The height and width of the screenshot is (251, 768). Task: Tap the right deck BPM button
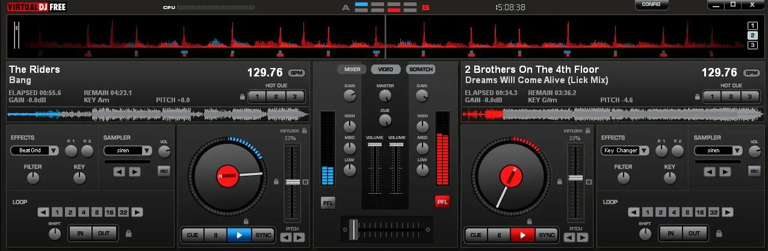tap(752, 73)
